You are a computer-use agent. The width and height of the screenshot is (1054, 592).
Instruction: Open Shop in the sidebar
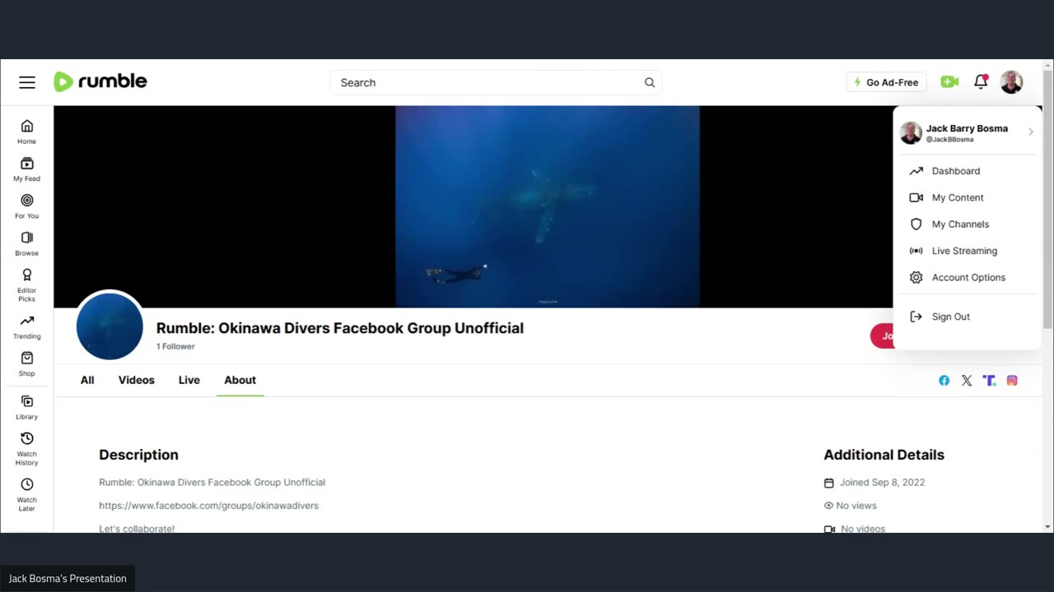coord(27,364)
